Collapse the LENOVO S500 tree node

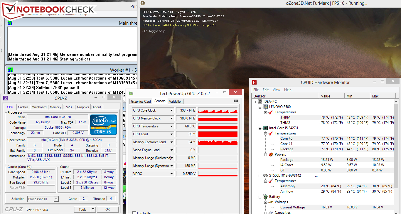260,107
